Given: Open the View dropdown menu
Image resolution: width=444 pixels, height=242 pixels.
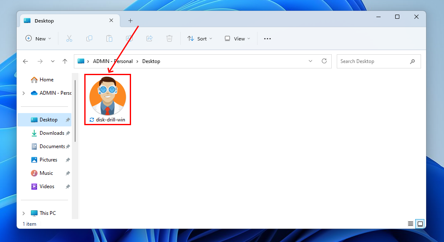Looking at the screenshot, I should [x=237, y=38].
